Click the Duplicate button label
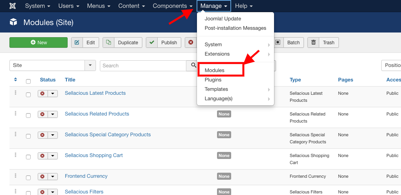Screen dimensions: 401x195 point(128,43)
